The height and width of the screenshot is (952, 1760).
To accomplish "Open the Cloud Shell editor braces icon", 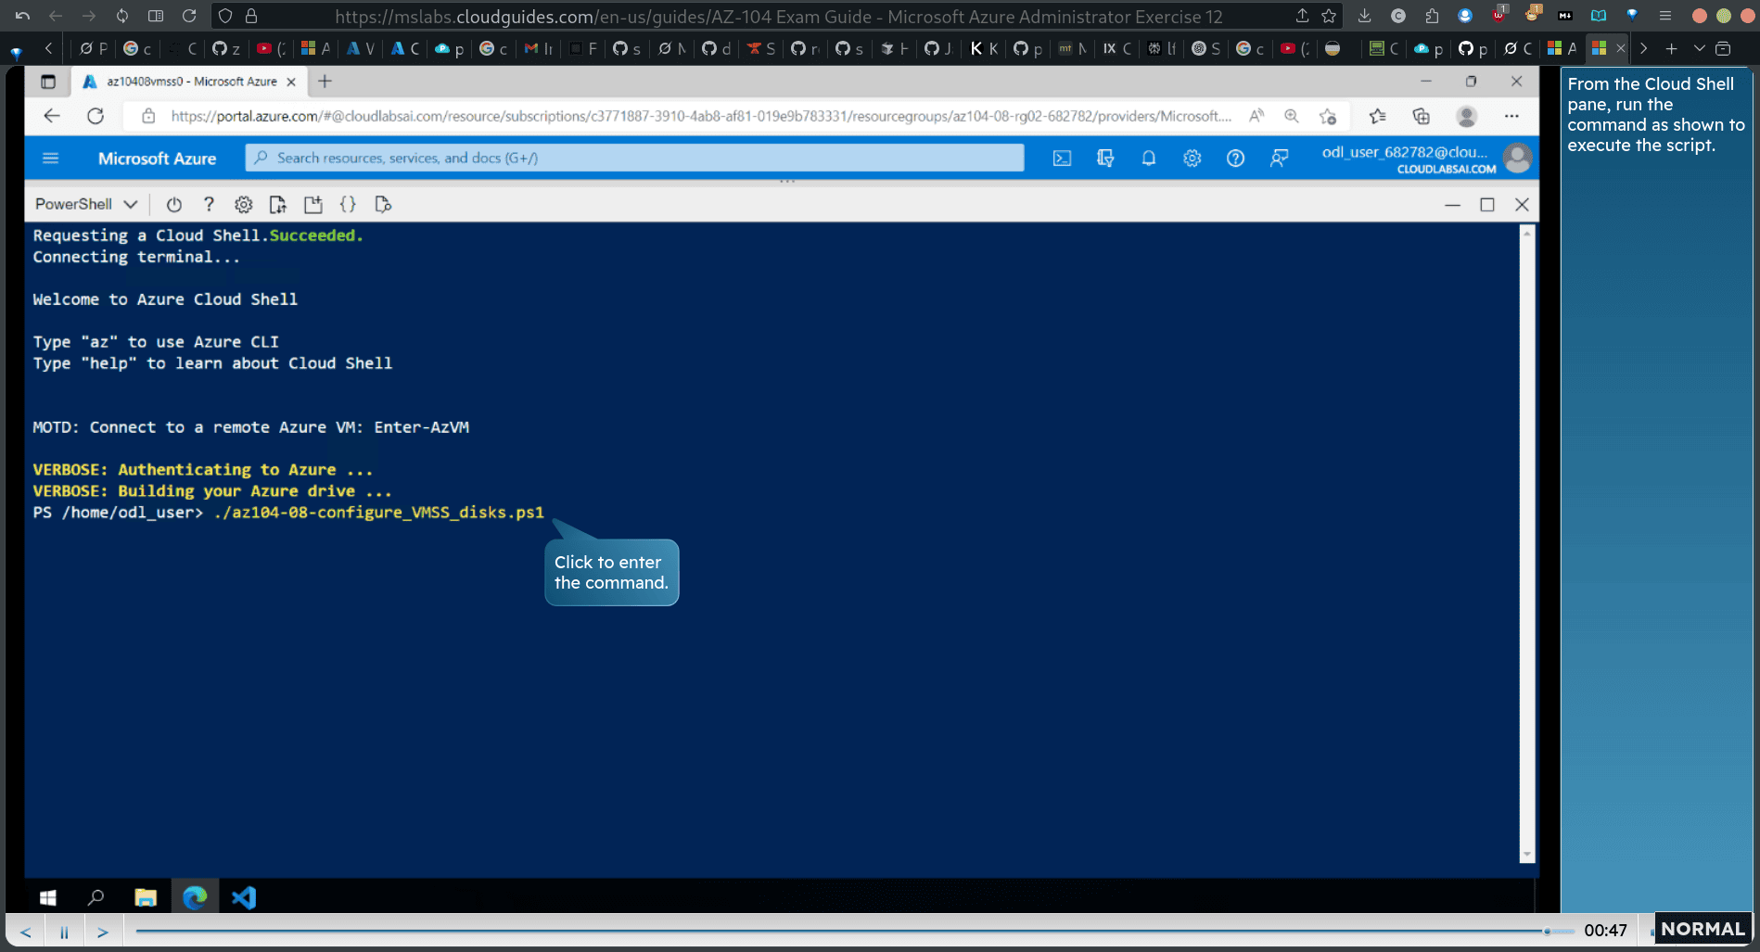I will coord(348,205).
